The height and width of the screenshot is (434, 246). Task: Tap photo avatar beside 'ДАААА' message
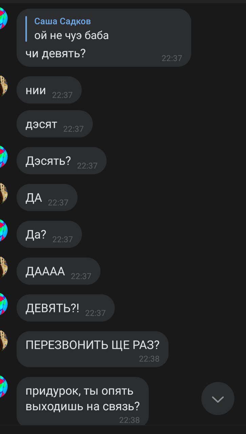[3, 267]
